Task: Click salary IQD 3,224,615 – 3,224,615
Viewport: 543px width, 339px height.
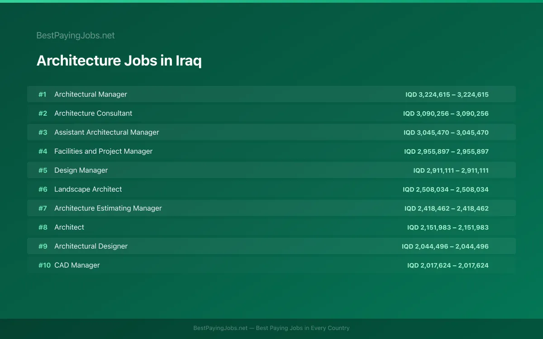Action: coord(447,94)
